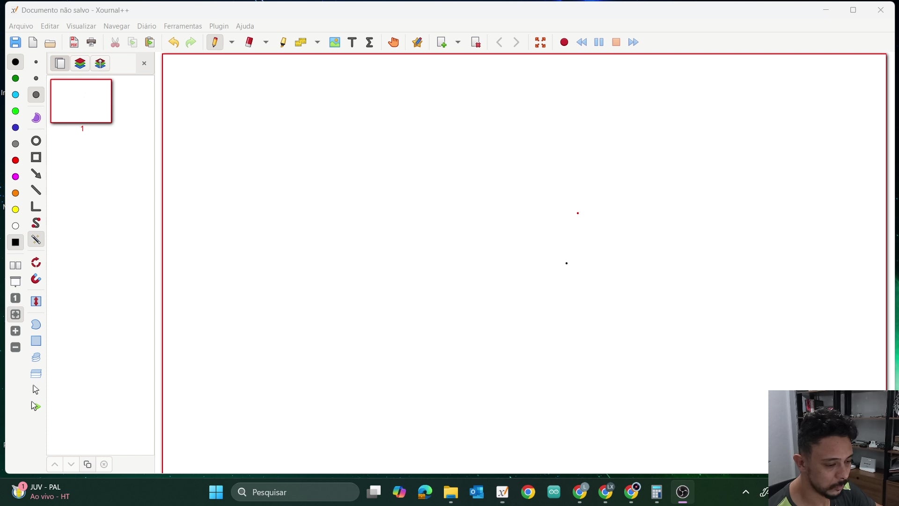This screenshot has width=899, height=506.
Task: Pick the red color swatch
Action: coord(15,160)
